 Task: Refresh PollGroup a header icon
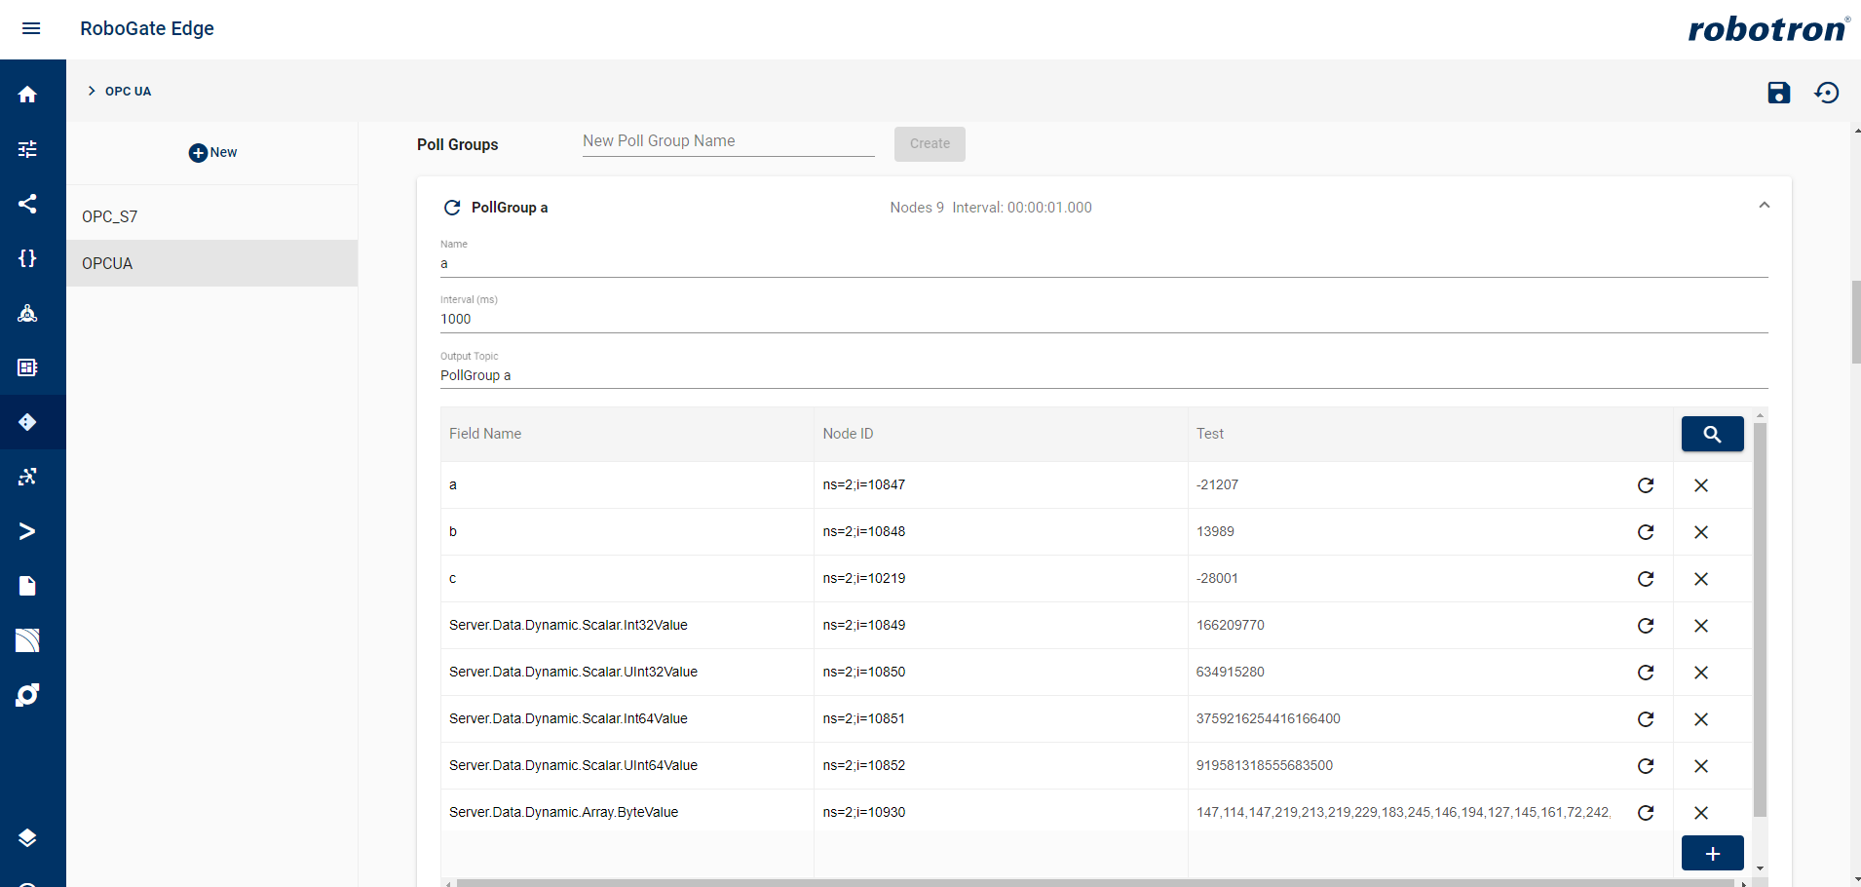click(452, 208)
